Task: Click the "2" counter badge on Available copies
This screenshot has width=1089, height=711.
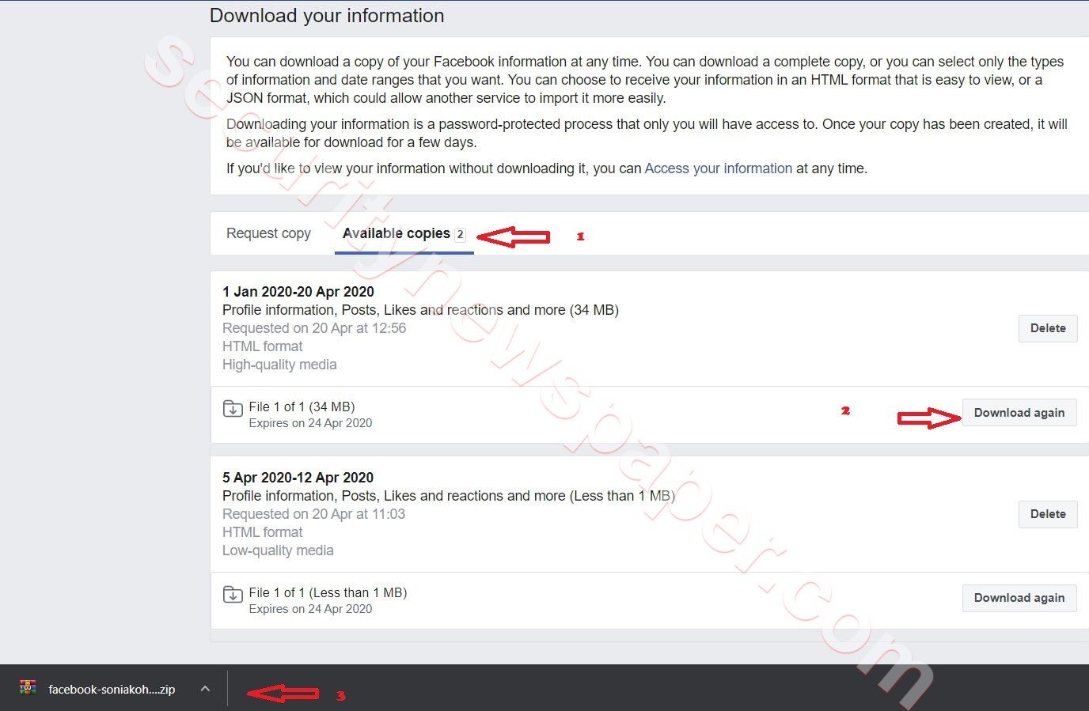Action: click(x=460, y=233)
